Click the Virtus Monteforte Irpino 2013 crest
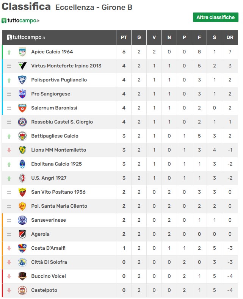243x299 pixels. tap(22, 66)
